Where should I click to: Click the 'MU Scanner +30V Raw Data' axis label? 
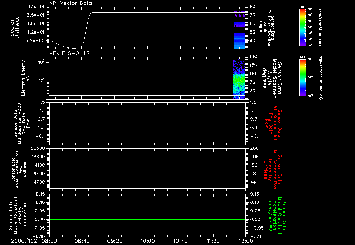click(21, 124)
